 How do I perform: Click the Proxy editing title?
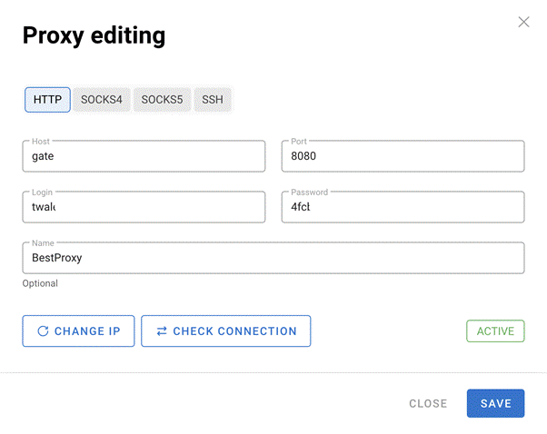click(x=94, y=36)
